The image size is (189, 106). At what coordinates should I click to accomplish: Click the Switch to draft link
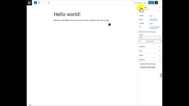138,3
